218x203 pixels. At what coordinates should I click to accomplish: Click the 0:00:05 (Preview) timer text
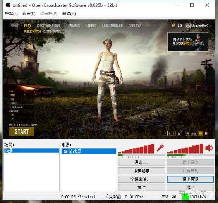(79, 196)
